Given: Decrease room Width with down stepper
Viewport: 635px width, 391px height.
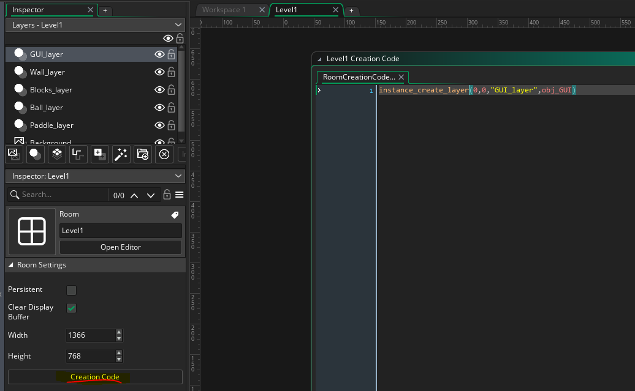Looking at the screenshot, I should (119, 338).
